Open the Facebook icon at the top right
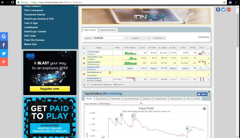Viewport: 240px width, 138px height. (218, 10)
